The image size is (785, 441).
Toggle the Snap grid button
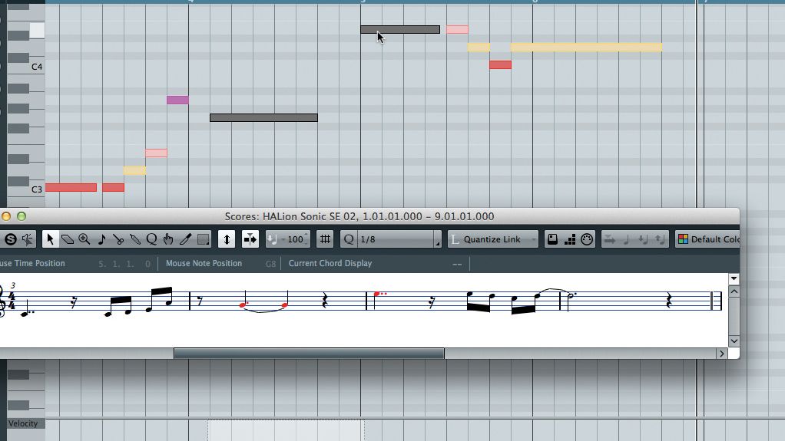pos(325,239)
